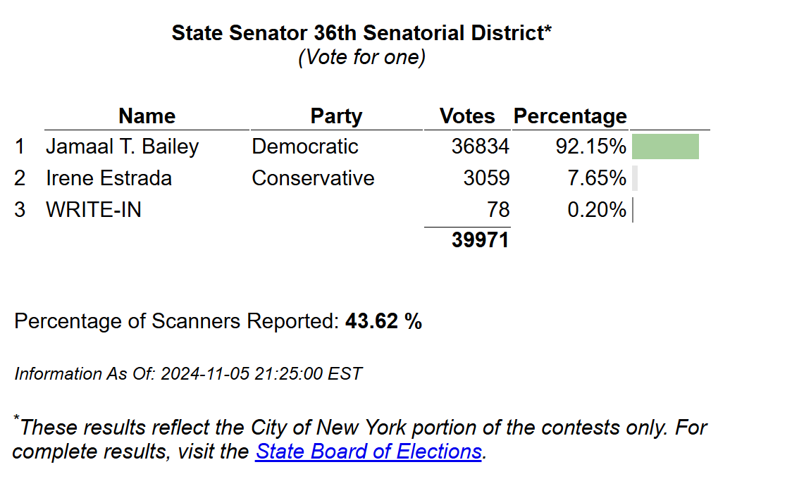
Task: Click the total votes 39971
Action: click(481, 240)
